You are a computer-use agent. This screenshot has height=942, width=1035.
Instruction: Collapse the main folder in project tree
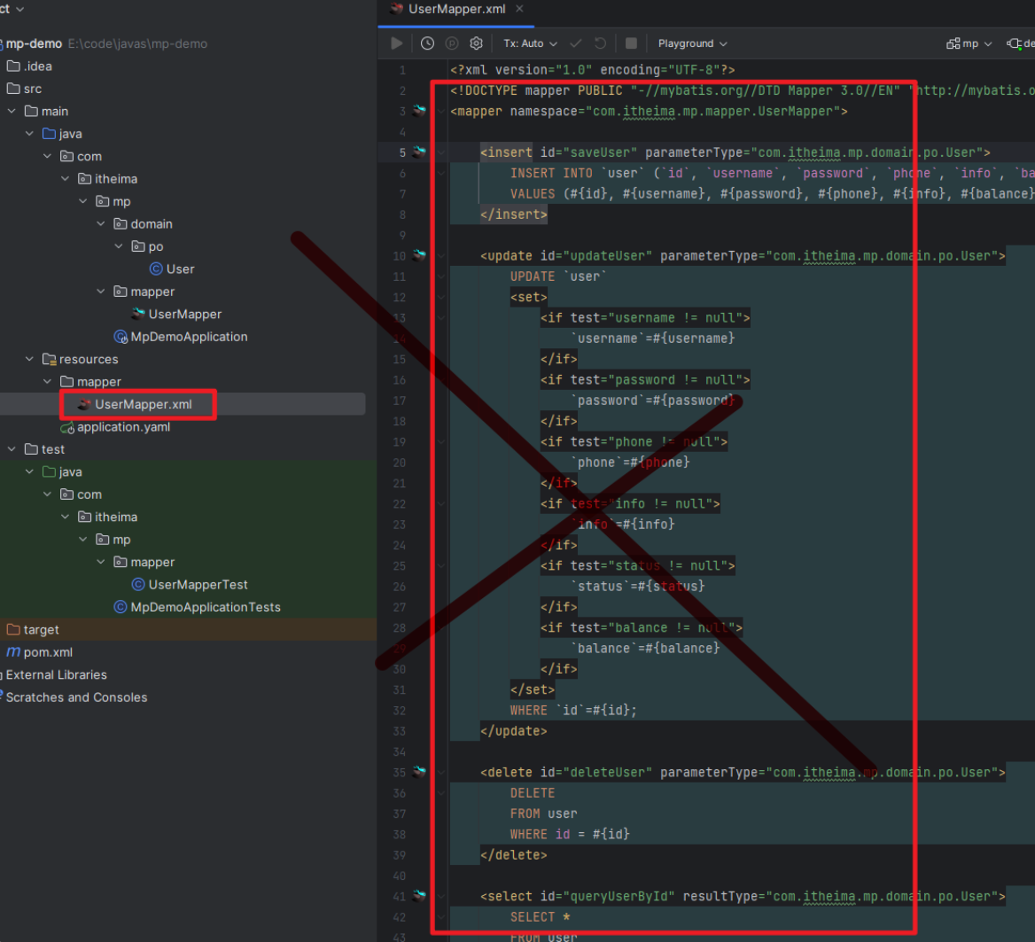pos(12,112)
